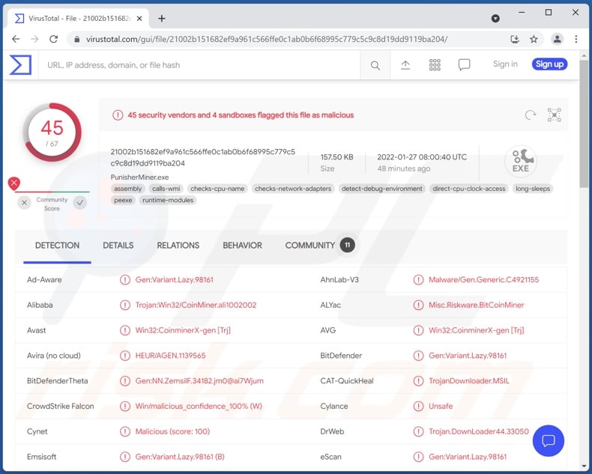This screenshot has height=474, width=592.
Task: Click the Sign in link
Action: click(x=505, y=64)
